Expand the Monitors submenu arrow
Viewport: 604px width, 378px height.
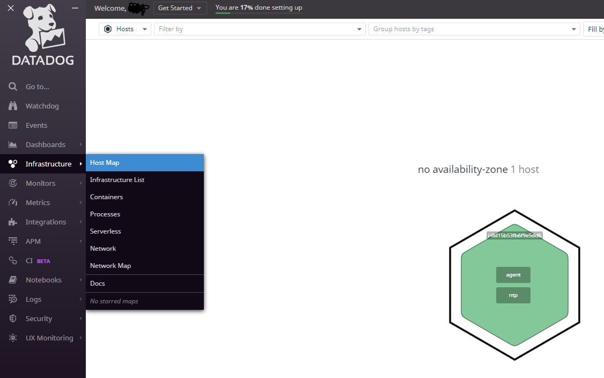[80, 183]
